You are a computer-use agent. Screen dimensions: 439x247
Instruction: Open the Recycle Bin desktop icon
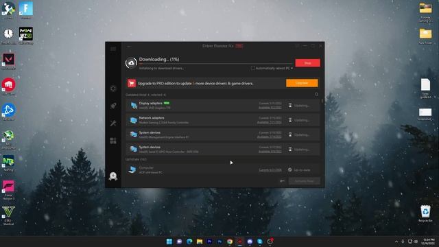pos(425,213)
